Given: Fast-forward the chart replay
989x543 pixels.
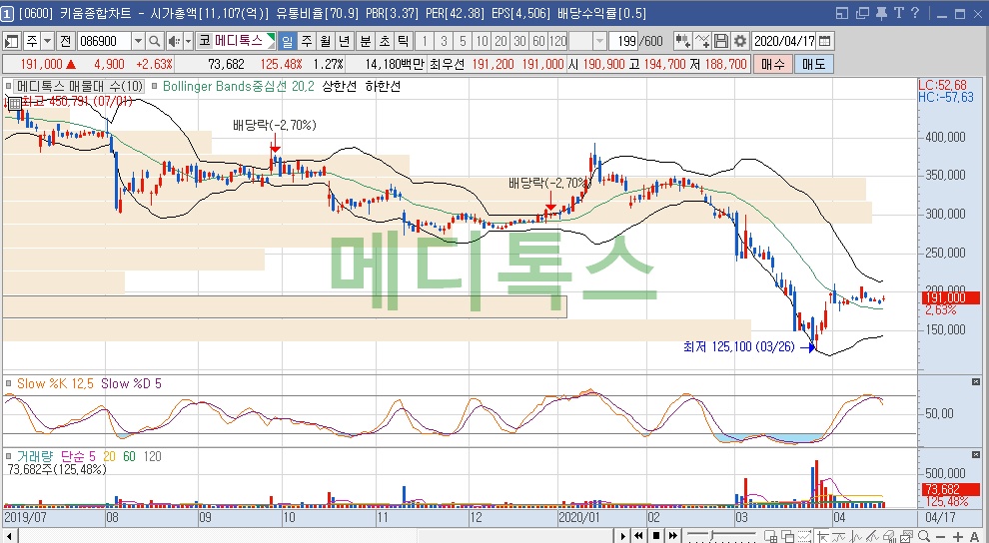Looking at the screenshot, I should coord(673,536).
